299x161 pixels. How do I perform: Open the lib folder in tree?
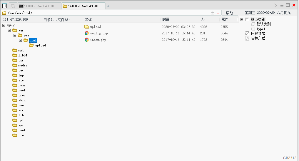pos(18,115)
